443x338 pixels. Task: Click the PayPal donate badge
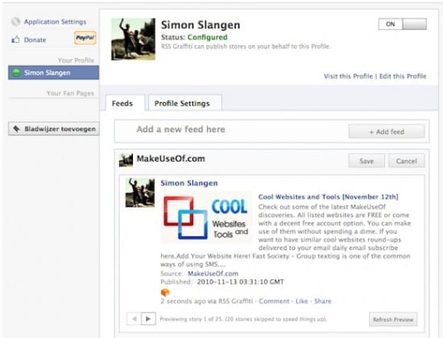tap(85, 38)
